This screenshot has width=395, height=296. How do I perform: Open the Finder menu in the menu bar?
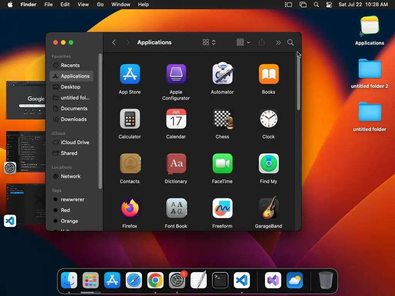pyautogui.click(x=29, y=5)
